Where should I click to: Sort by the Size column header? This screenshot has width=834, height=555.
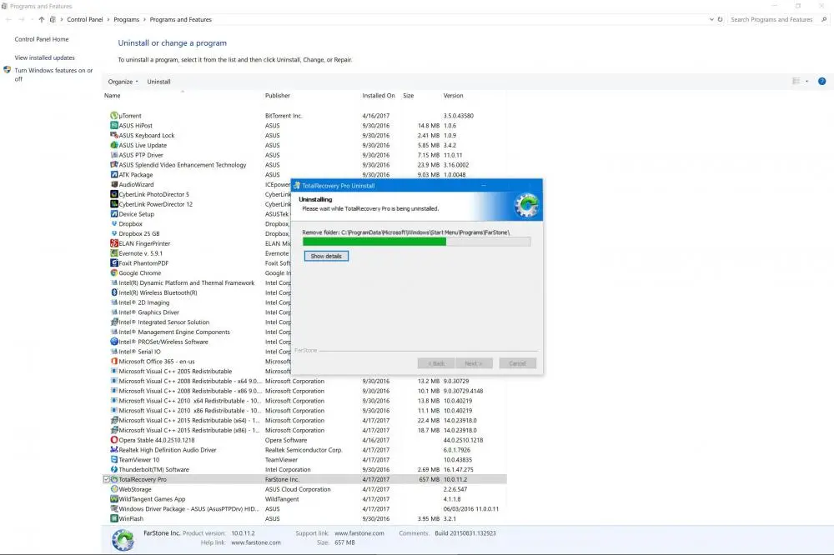coord(408,96)
